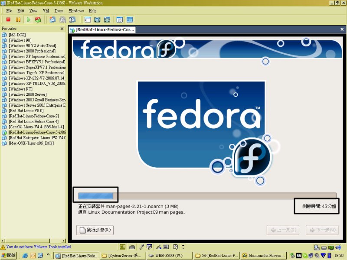Viewport: 347px width, 260px height.
Task: Select [Red Hat Linux V8.0] favorite
Action: click(26, 110)
